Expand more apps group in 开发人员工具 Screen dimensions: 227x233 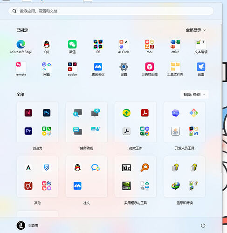coord(193,131)
